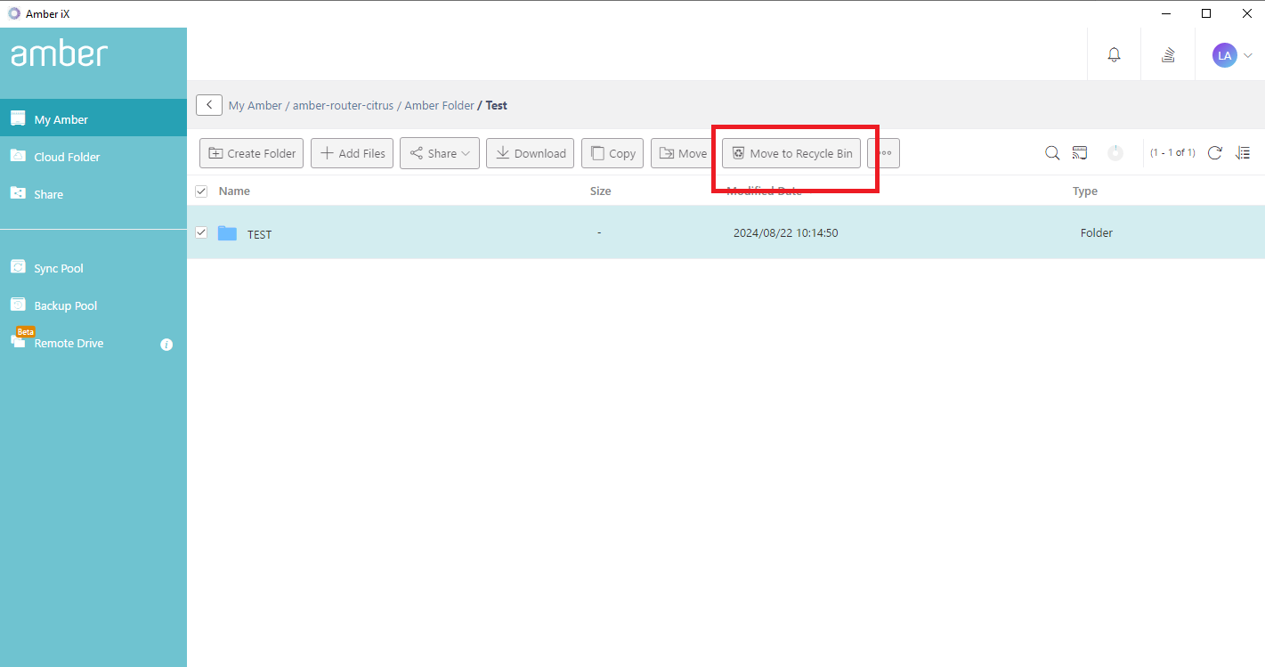Open the task queue stack icon
The image size is (1265, 667).
tap(1168, 55)
